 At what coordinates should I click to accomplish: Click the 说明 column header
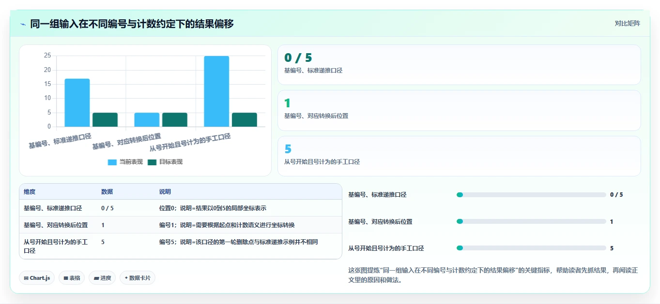coord(165,192)
